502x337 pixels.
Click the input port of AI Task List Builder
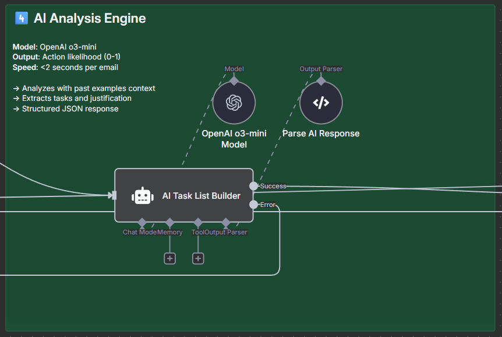[x=114, y=195]
